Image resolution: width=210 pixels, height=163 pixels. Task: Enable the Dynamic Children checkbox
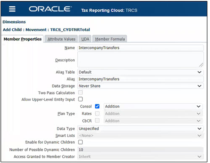point(80,142)
